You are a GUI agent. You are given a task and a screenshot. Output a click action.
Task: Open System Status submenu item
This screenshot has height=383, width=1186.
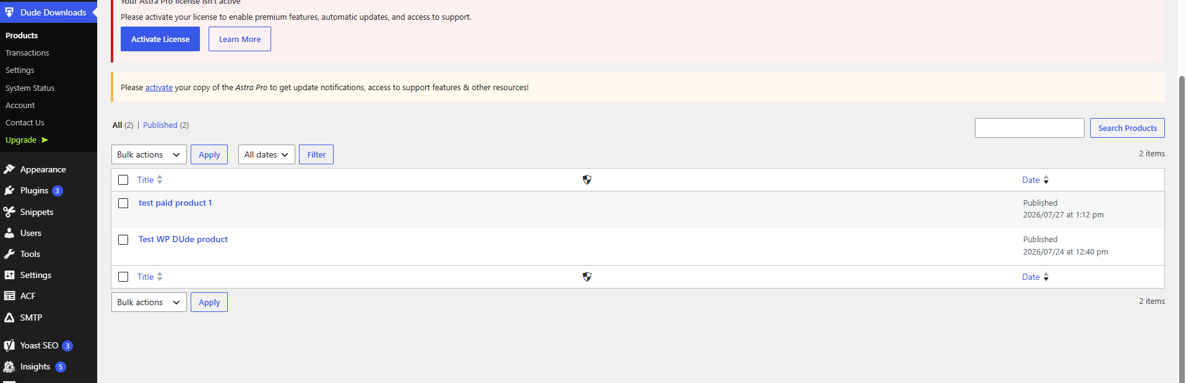point(30,88)
